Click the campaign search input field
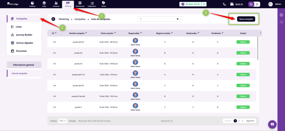 (158, 19)
